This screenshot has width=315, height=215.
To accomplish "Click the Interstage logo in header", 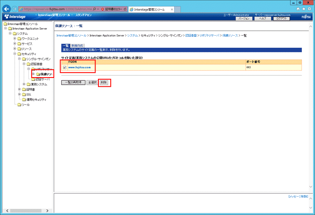I will (15, 17).
